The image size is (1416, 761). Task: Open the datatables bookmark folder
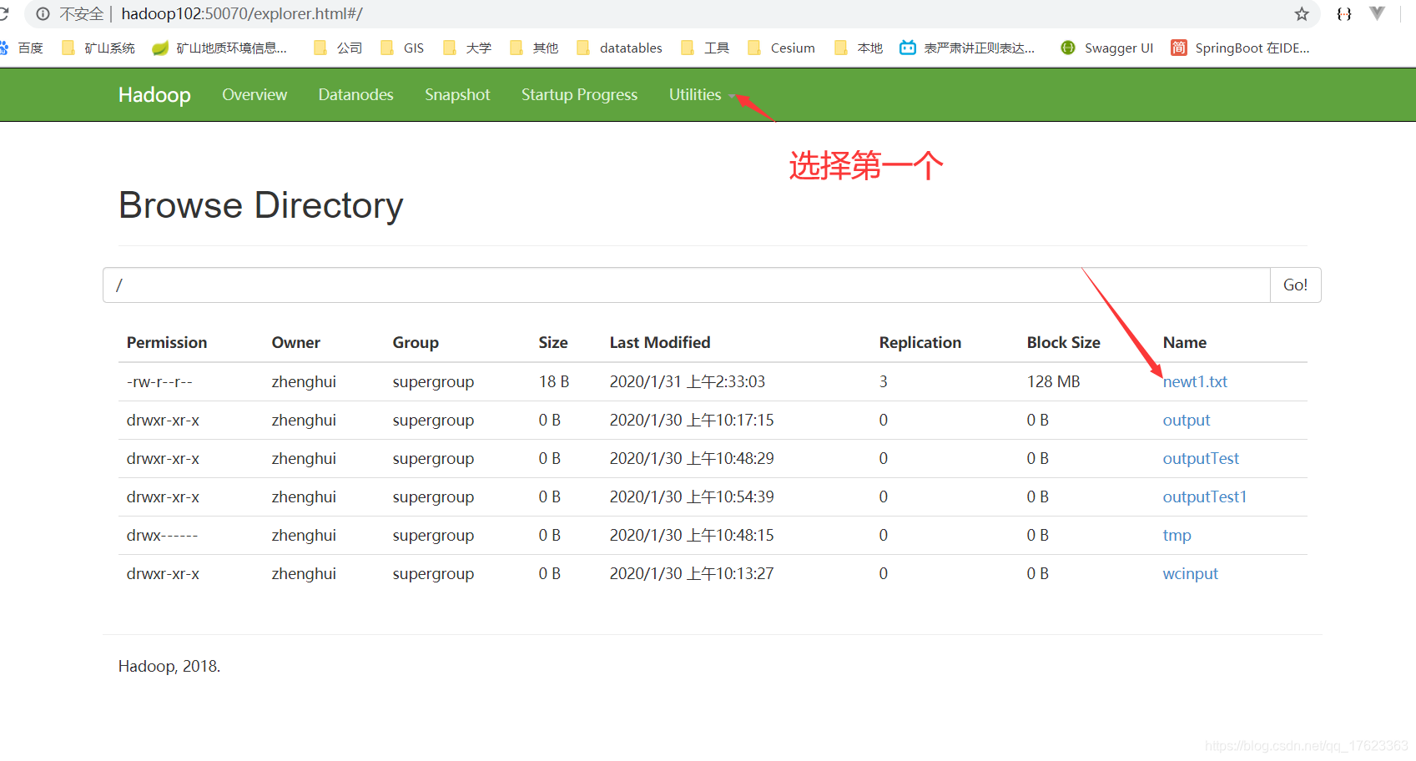click(x=619, y=48)
